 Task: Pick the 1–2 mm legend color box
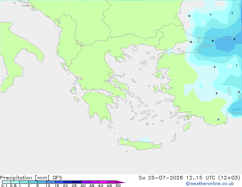coord(24,182)
